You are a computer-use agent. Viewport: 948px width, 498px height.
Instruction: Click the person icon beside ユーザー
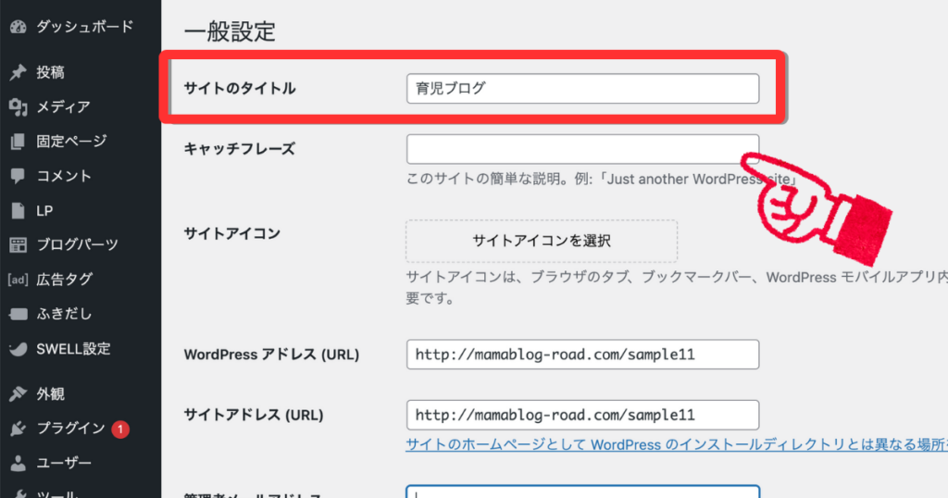click(19, 463)
